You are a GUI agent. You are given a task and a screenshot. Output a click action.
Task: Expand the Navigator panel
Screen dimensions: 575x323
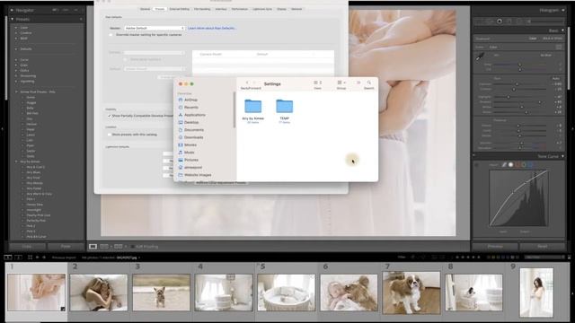tap(12, 10)
